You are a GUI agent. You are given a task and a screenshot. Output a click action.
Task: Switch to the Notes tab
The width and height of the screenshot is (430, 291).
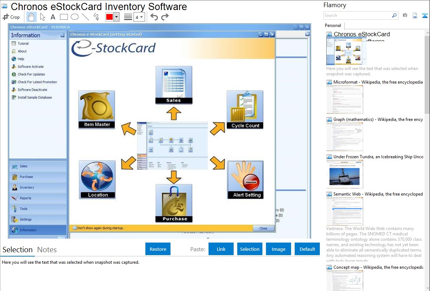coord(47,250)
